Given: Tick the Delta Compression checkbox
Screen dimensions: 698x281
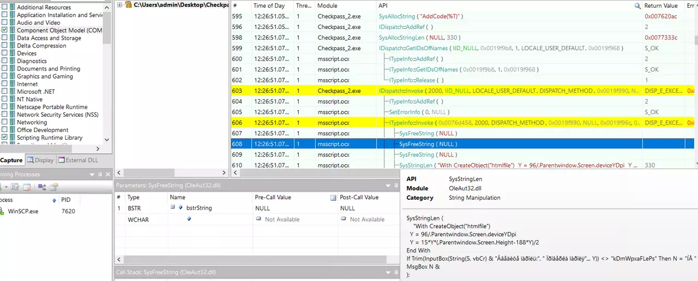Looking at the screenshot, I should click(x=5, y=45).
